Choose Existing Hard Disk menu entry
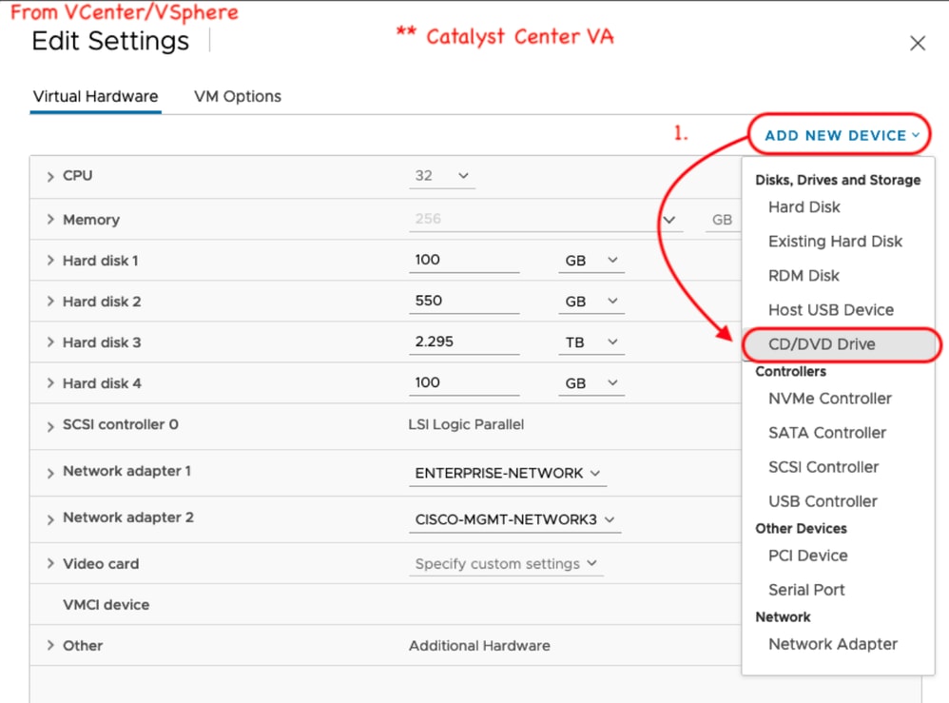 835,242
